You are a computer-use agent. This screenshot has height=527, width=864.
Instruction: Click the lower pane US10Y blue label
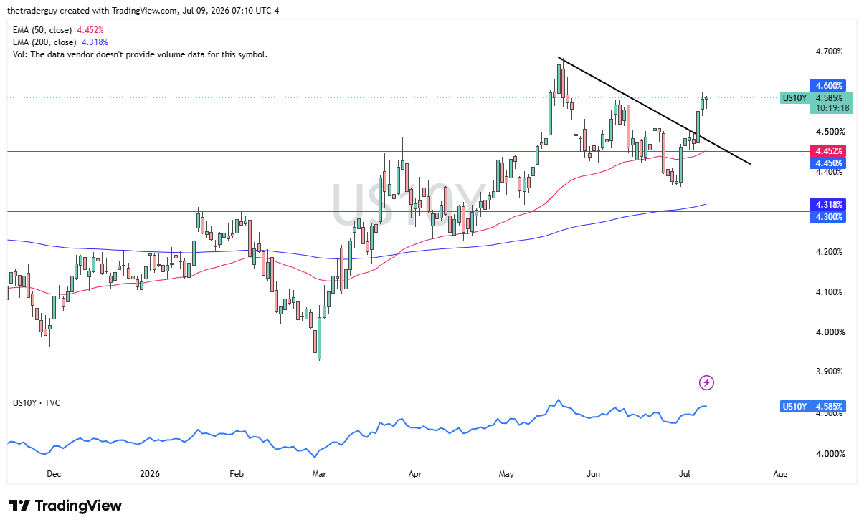(794, 407)
